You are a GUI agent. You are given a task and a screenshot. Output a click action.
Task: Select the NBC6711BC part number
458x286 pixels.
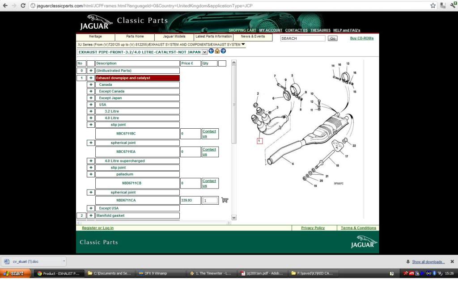126,134
